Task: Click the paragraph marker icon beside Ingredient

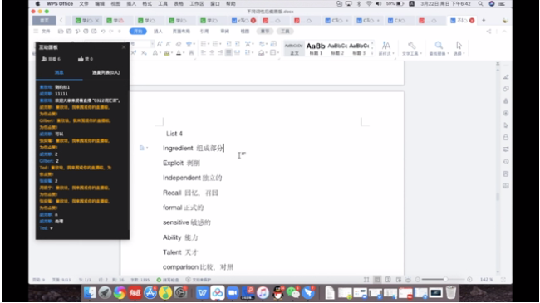Action: 142,148
